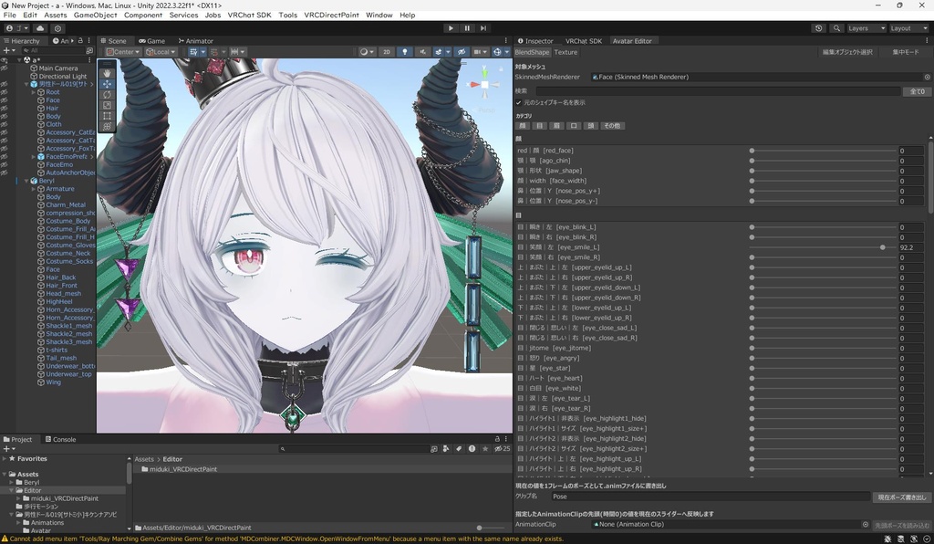This screenshot has height=544, width=934.
Task: Open object picker for AnimationClip field
Action: [866, 524]
